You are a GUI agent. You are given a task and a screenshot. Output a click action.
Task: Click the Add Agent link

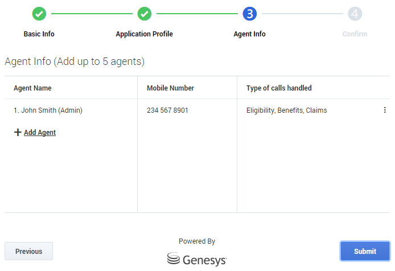(x=40, y=133)
